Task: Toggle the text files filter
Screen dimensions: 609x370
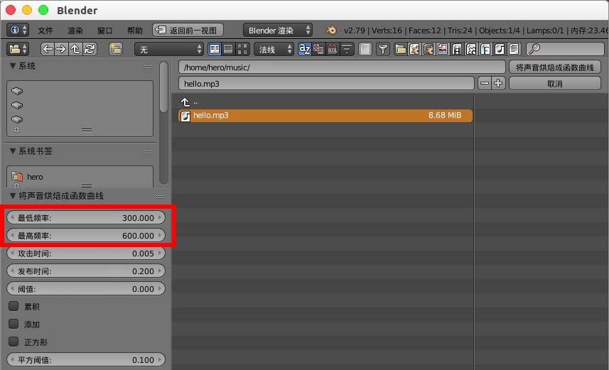Action: point(514,49)
